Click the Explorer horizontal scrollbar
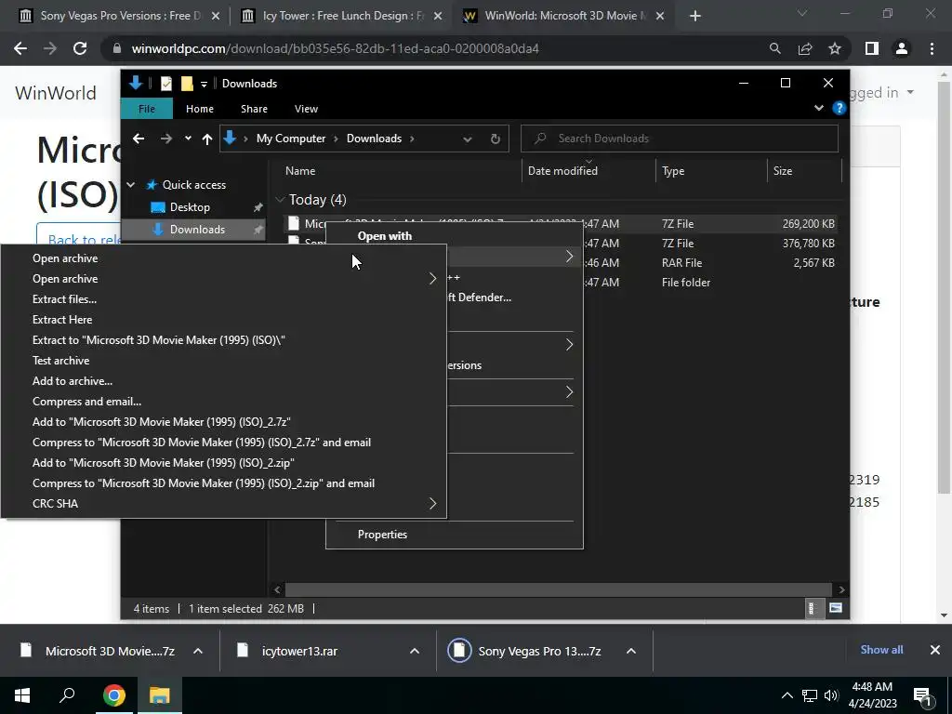 coord(558,589)
